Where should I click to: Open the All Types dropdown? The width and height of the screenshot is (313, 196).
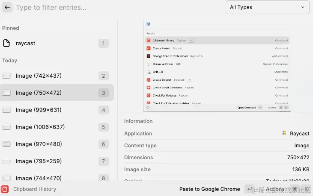268,7
